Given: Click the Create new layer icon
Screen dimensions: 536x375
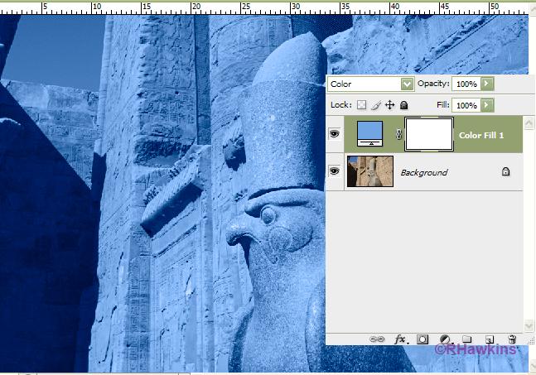Looking at the screenshot, I should 489,339.
